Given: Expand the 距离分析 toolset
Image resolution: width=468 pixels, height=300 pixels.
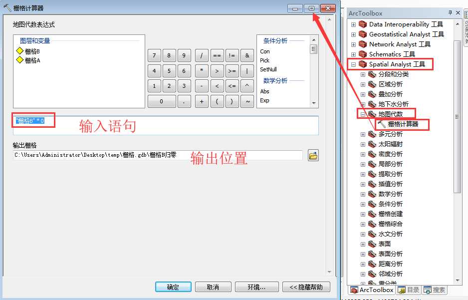Looking at the screenshot, I should [x=363, y=264].
